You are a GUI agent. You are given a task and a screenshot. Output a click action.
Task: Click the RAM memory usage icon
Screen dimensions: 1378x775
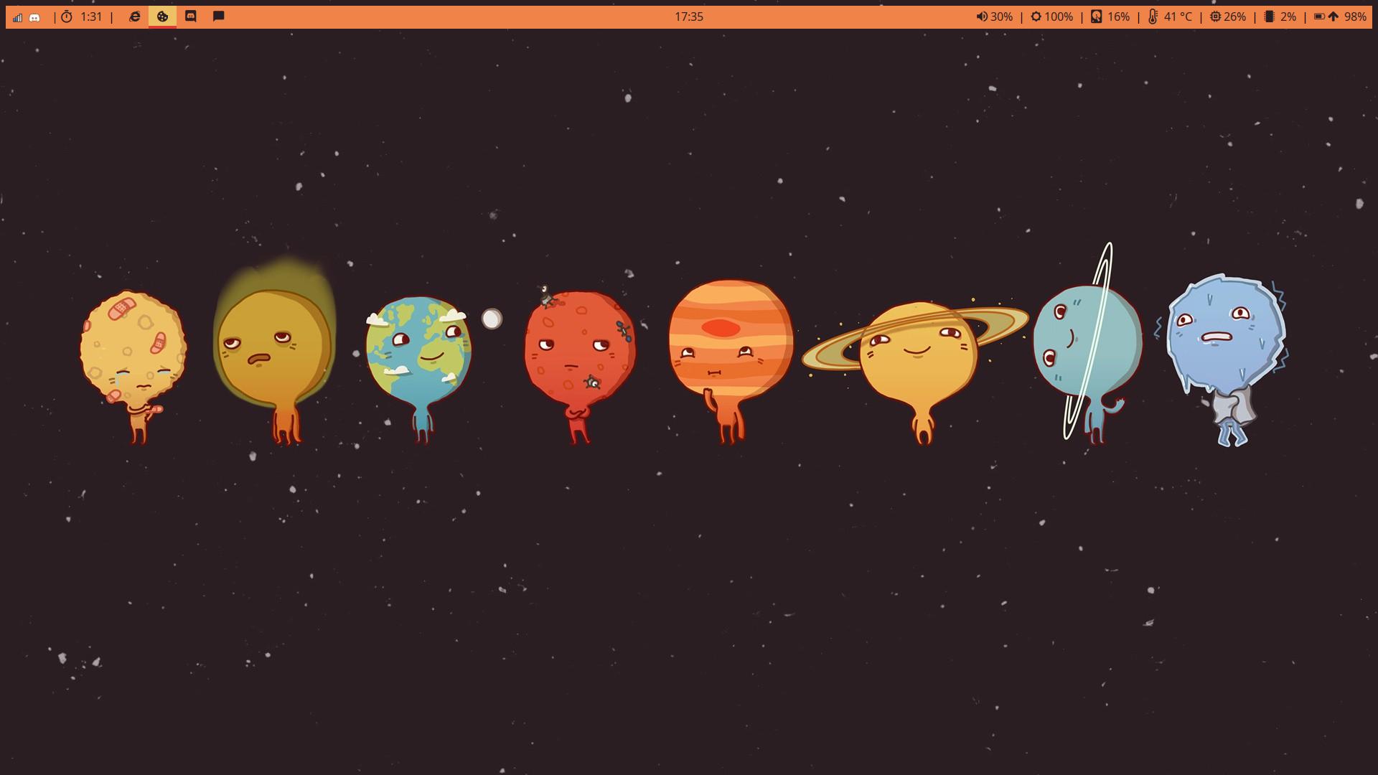1269,17
